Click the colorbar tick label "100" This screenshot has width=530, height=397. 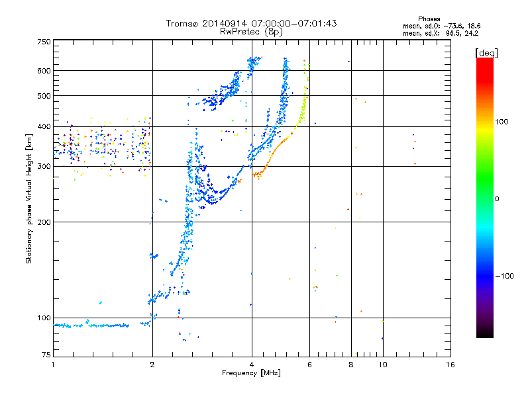click(x=502, y=122)
